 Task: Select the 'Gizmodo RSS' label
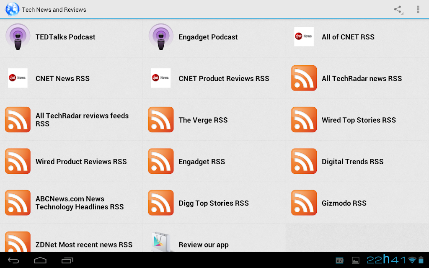344,203
